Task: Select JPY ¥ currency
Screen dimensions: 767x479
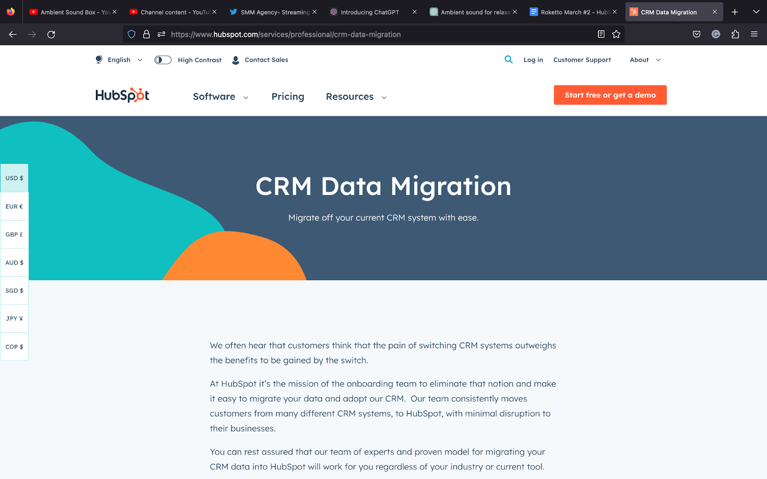Action: pyautogui.click(x=14, y=319)
